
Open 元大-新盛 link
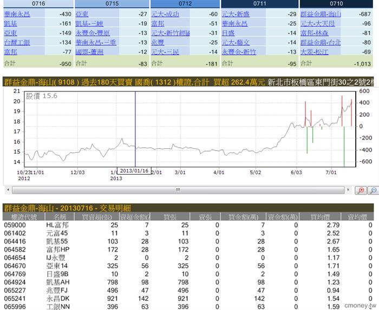point(236,14)
